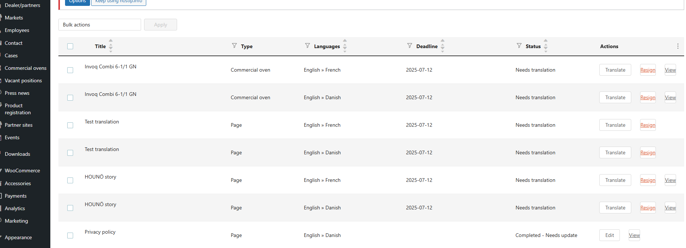
Task: Click the Apply bulk action button
Action: point(161,25)
